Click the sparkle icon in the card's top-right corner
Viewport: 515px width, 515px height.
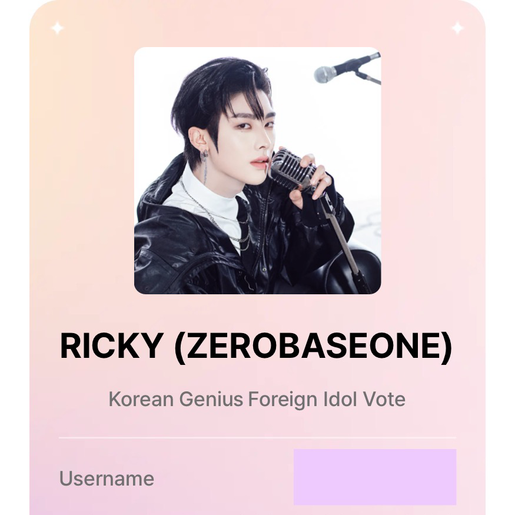(x=457, y=28)
